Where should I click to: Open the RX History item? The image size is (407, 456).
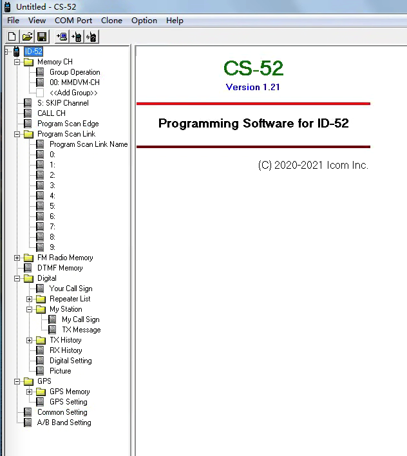66,350
